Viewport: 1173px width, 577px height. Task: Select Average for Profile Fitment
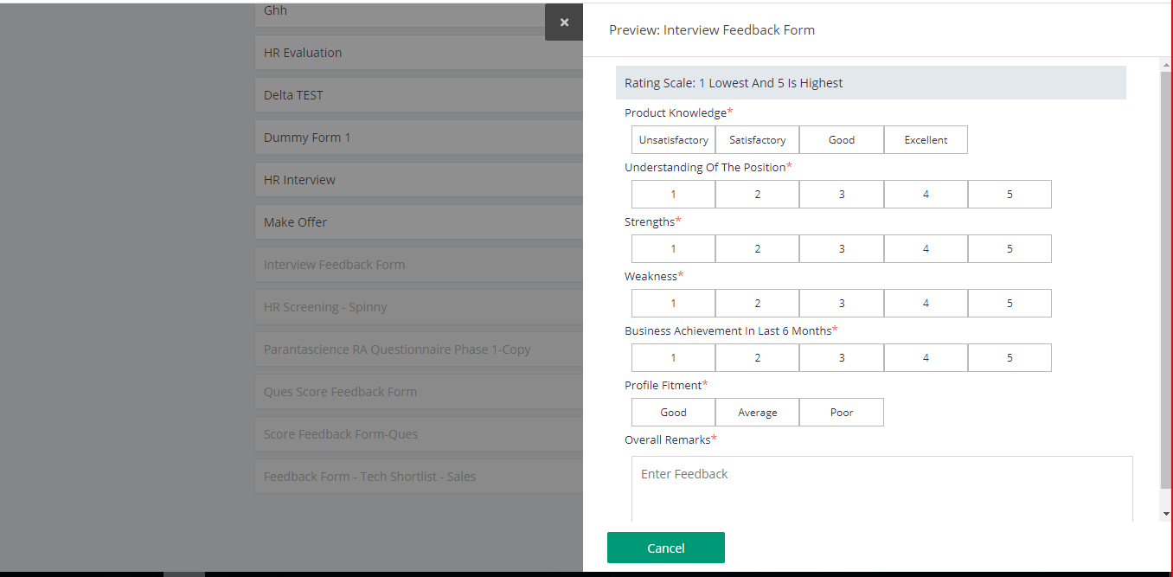click(757, 412)
